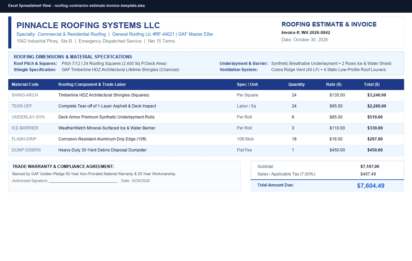Click the $2,280.00 total cell
This screenshot has width=412, height=261.
(x=377, y=106)
